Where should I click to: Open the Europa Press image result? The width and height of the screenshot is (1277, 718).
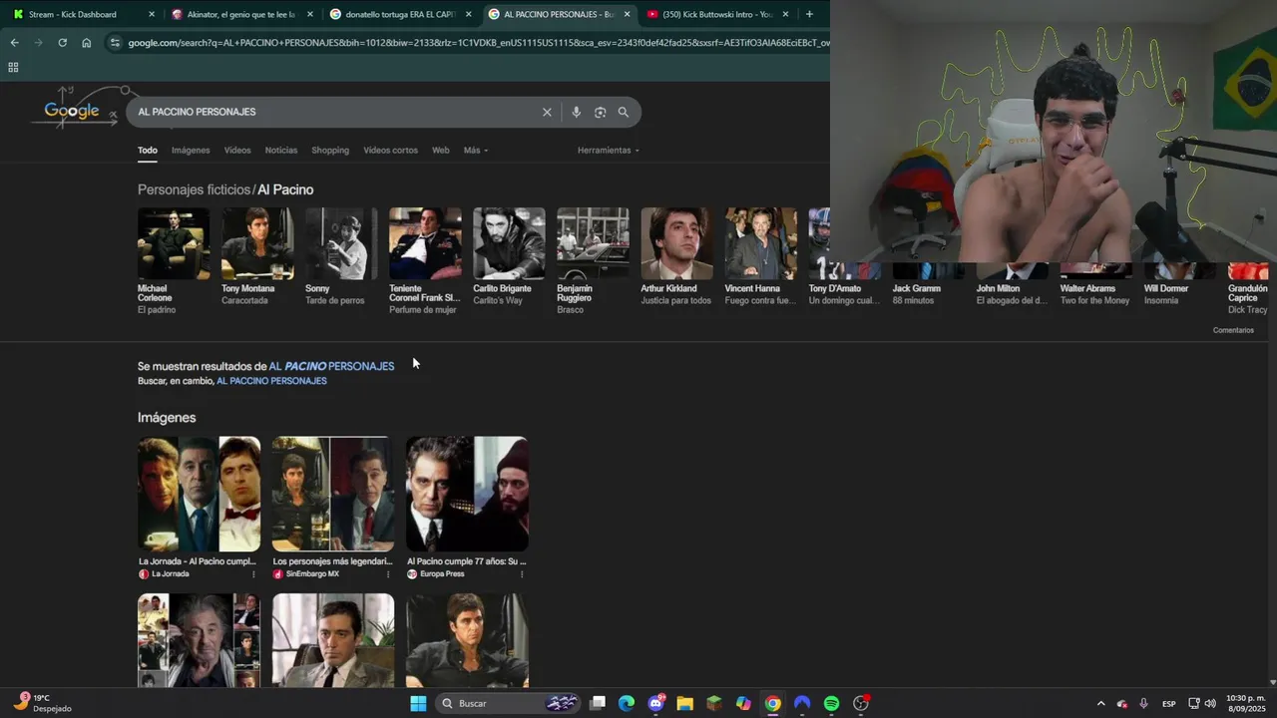coord(467,508)
